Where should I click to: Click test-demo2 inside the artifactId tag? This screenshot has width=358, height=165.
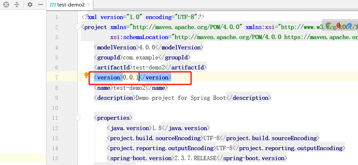tap(149, 67)
